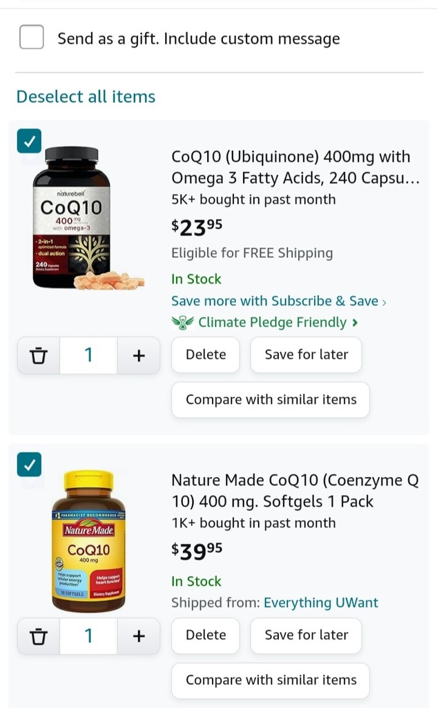Tap trash icon for naturebell CoQ10 quantity

[39, 355]
